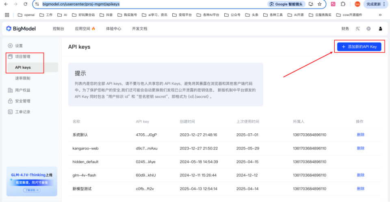Delete the 新模型测试 API key
Viewport: 390px width, 202px height.
click(361, 189)
